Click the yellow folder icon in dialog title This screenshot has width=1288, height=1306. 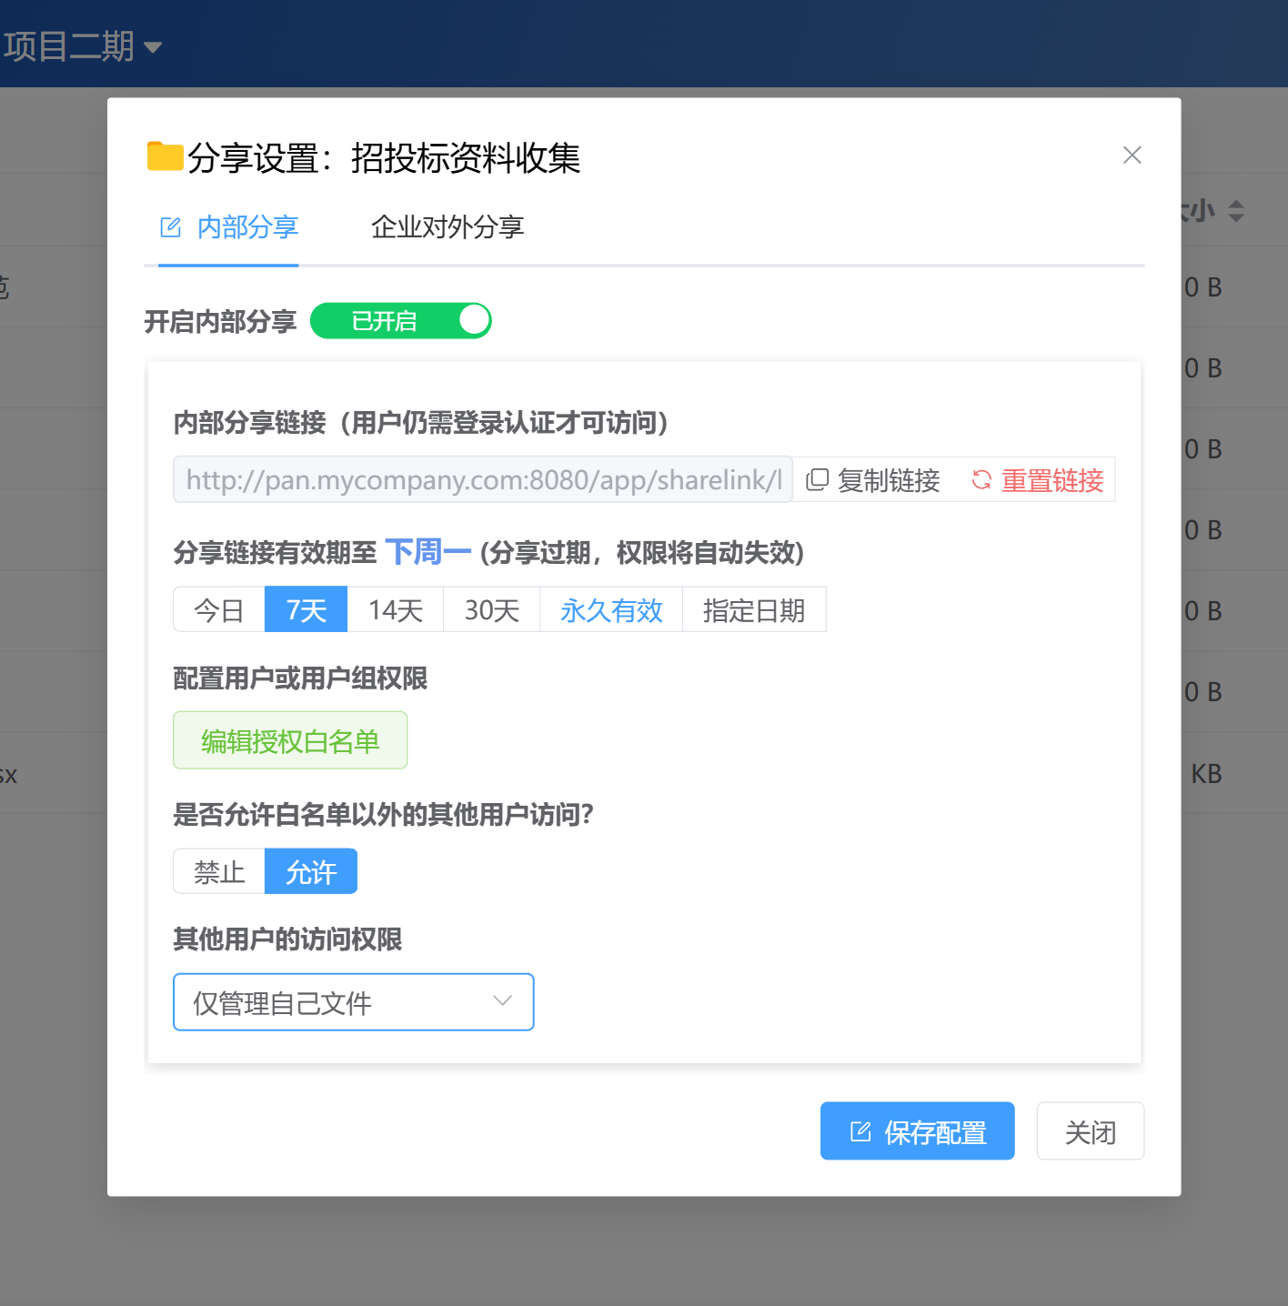(x=165, y=156)
